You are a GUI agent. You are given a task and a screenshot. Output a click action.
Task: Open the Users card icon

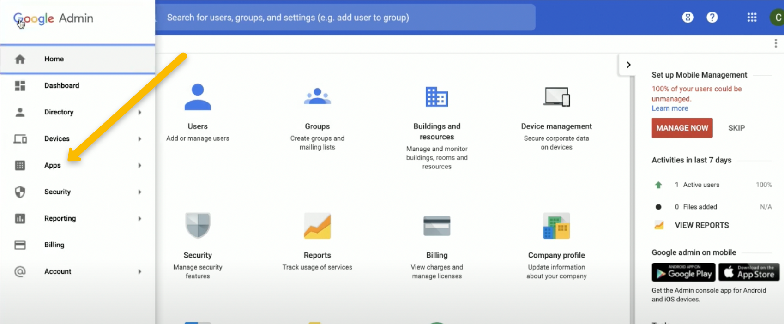(198, 97)
